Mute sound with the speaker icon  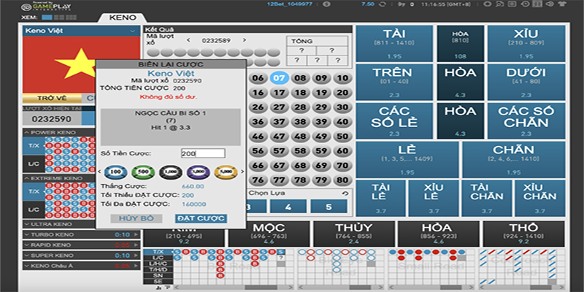point(550,4)
